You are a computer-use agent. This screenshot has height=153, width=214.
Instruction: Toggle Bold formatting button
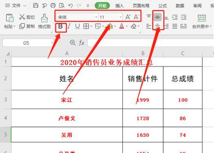coord(61,26)
